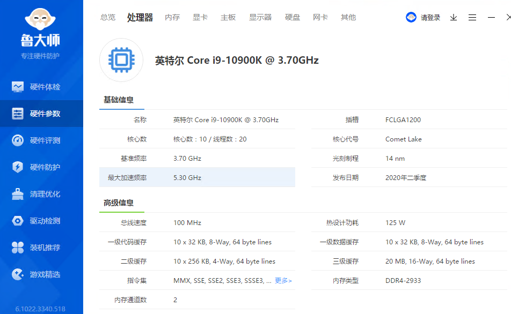511x314 pixels.
Task: Click the 清理优化 menu label
Action: (45, 194)
